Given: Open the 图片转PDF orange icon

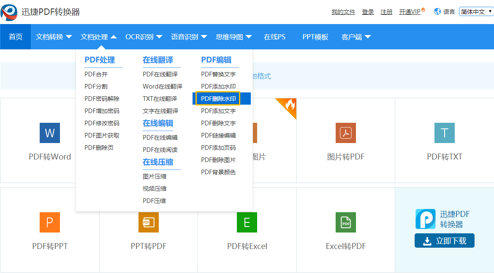Looking at the screenshot, I should point(346,133).
